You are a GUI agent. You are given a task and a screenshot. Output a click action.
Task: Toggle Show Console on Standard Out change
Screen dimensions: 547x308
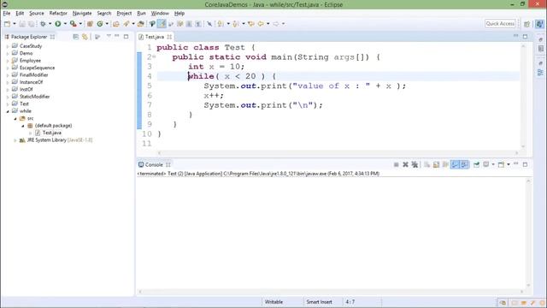455,164
